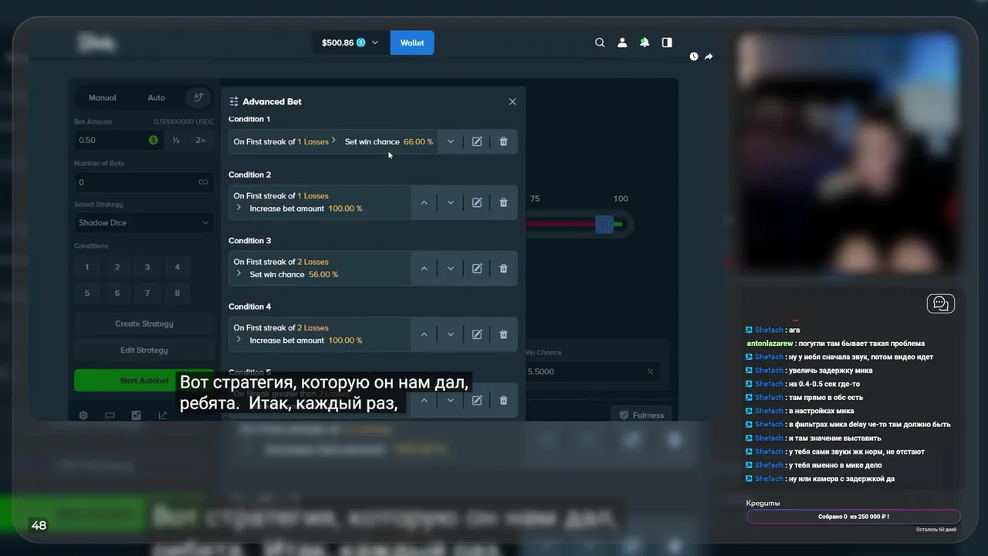Click the dice slider handle

tap(604, 224)
